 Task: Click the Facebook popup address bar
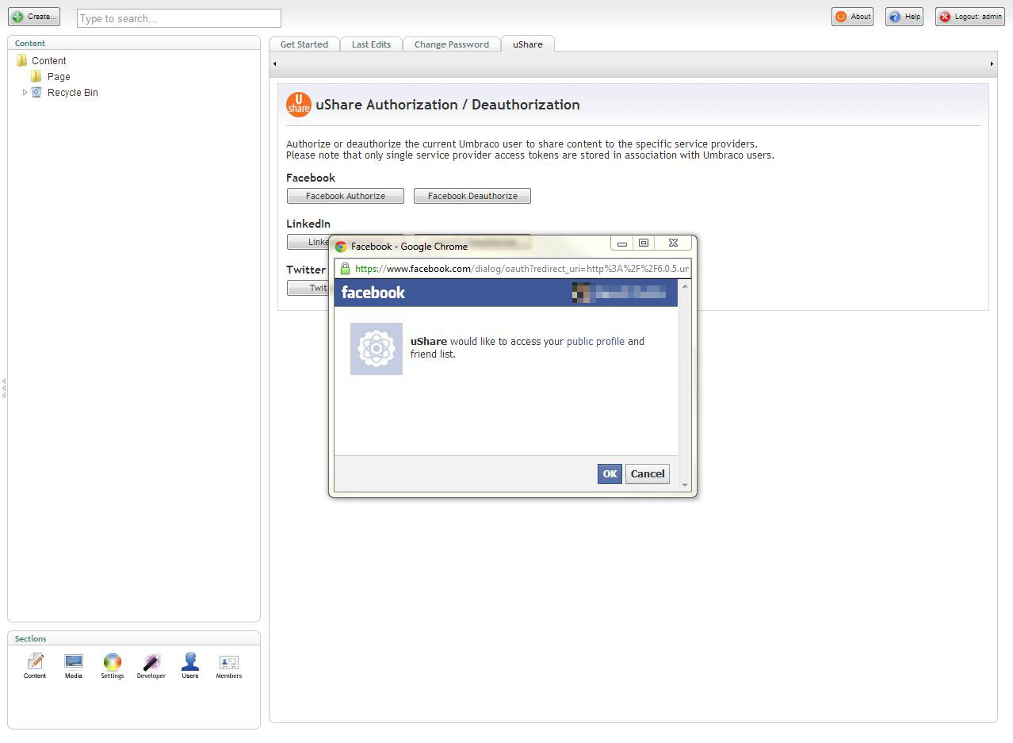point(513,269)
